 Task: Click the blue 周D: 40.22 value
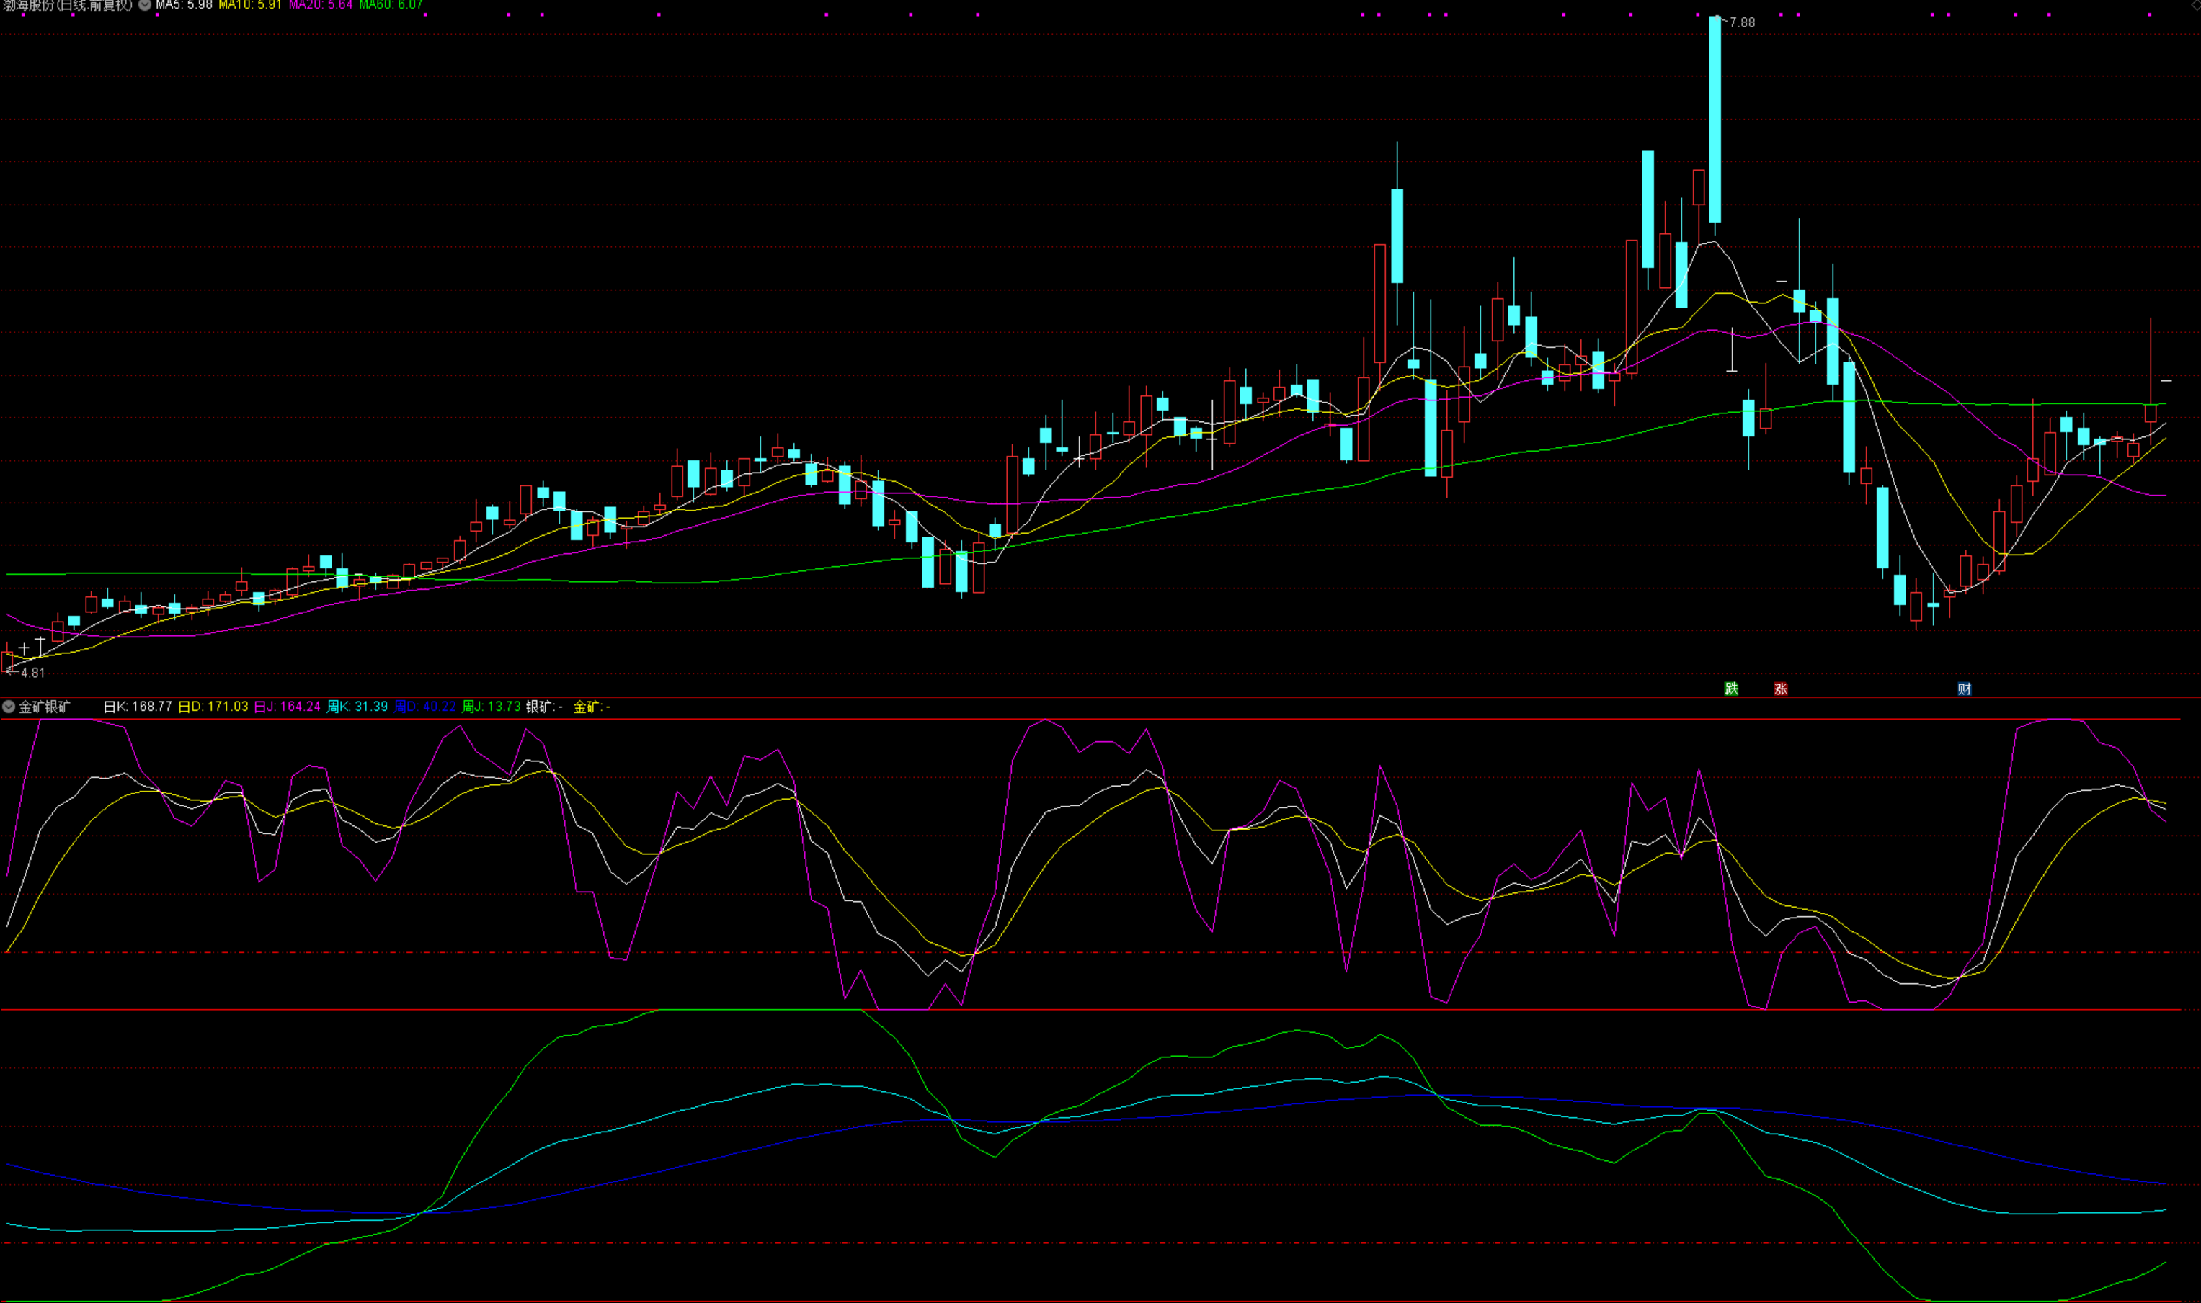[x=425, y=707]
